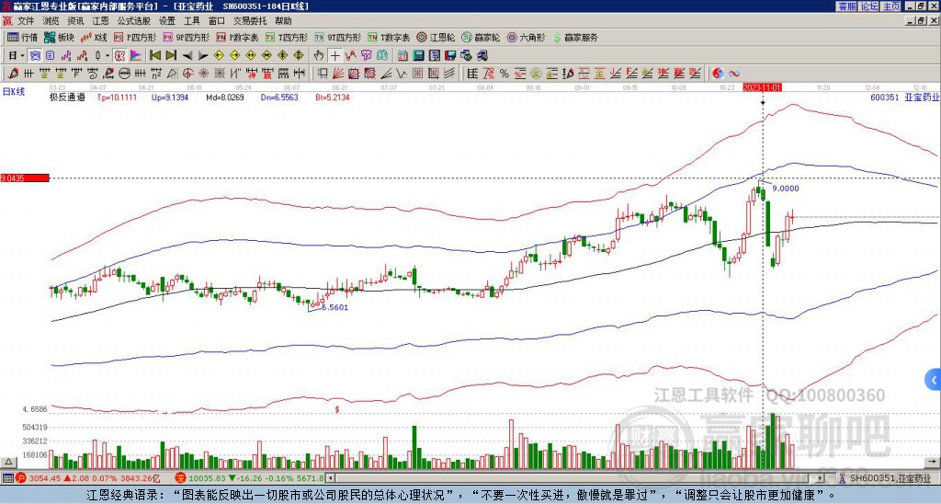The width and height of the screenshot is (941, 504).
Task: Toggle the 权 ex-rights adjustment button
Action: (119, 56)
